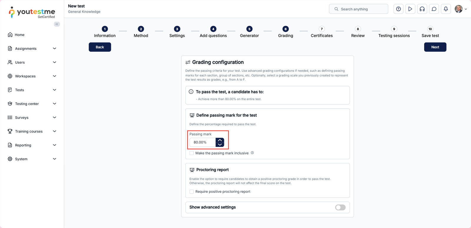Open the play video tutorial icon
The width and height of the screenshot is (471, 228).
tap(410, 9)
